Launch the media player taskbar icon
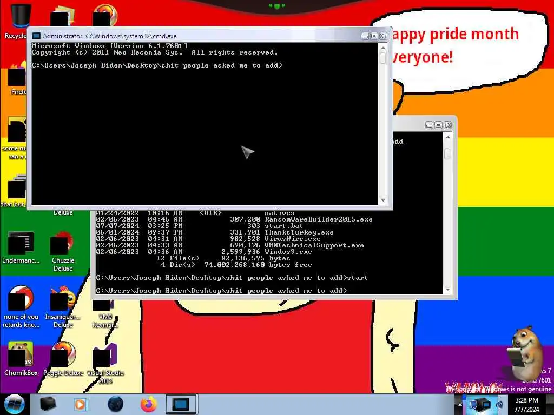 click(x=80, y=404)
